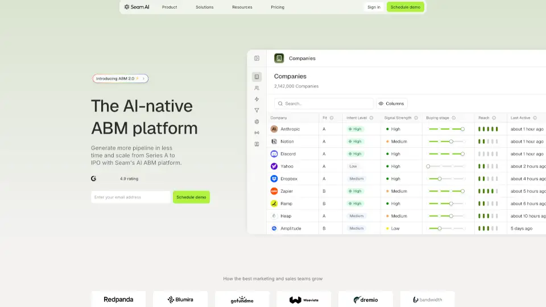Open the Solutions navigation menu
Screen dimensions: 546x307
[205, 7]
